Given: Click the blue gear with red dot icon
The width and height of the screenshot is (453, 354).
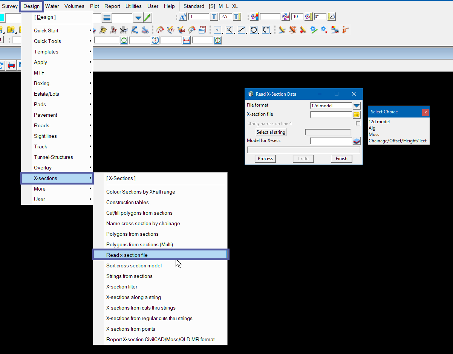Looking at the screenshot, I should (324, 30).
